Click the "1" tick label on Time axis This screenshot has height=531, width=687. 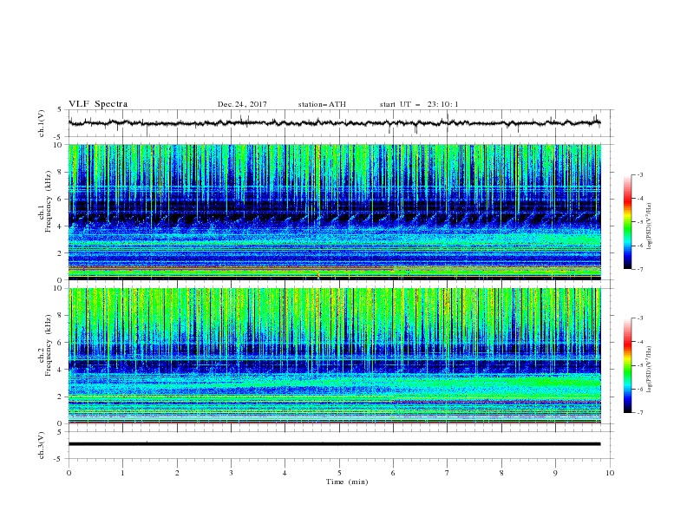pos(122,473)
